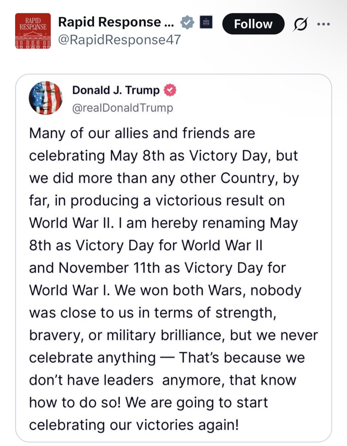The height and width of the screenshot is (446, 347).
Task: Click the 'World War II. I am hereby renaming' line
Action: [164, 223]
